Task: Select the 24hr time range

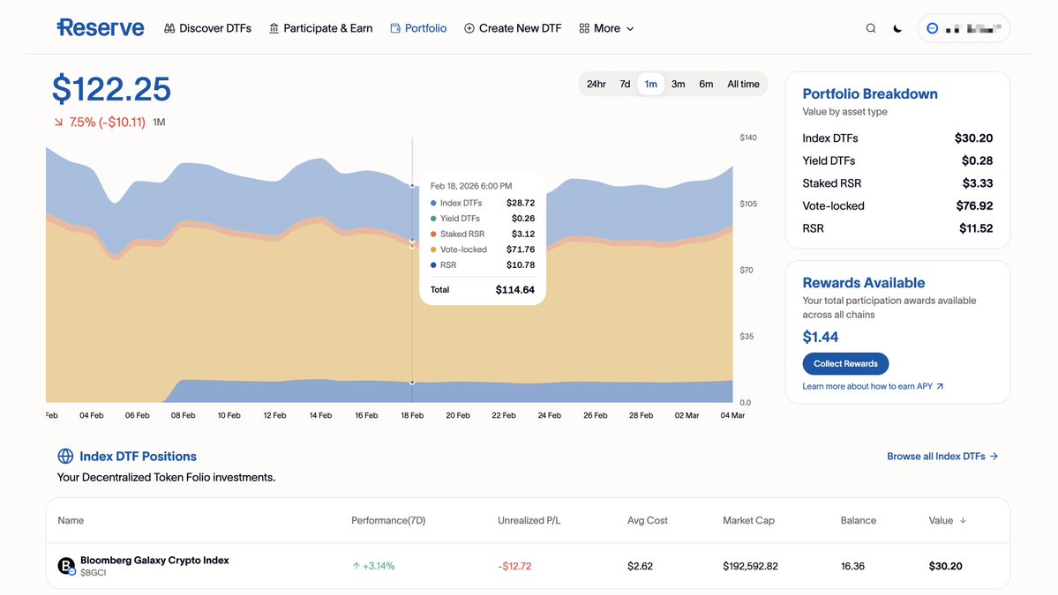Action: click(x=596, y=85)
